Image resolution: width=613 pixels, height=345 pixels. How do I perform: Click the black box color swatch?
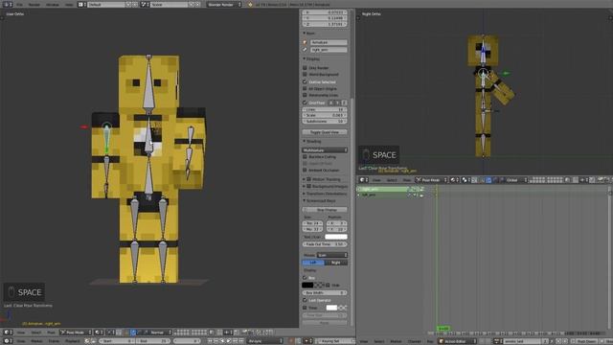[307, 286]
